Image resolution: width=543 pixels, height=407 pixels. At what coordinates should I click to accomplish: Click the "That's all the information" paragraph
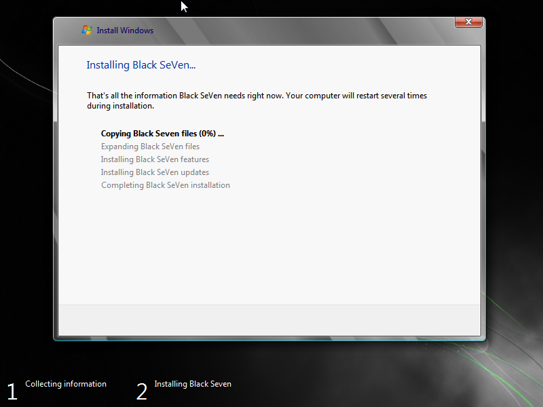point(257,100)
